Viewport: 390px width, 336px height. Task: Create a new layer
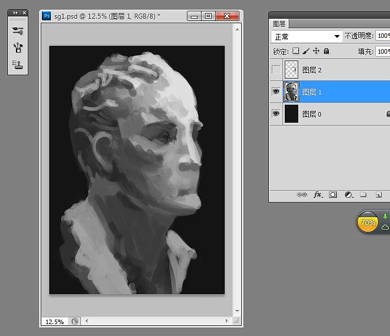point(379,195)
